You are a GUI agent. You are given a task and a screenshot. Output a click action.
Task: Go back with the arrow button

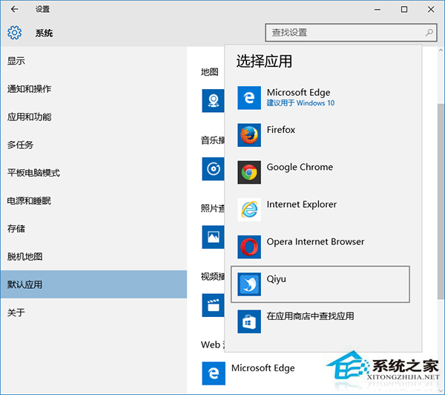[x=15, y=10]
